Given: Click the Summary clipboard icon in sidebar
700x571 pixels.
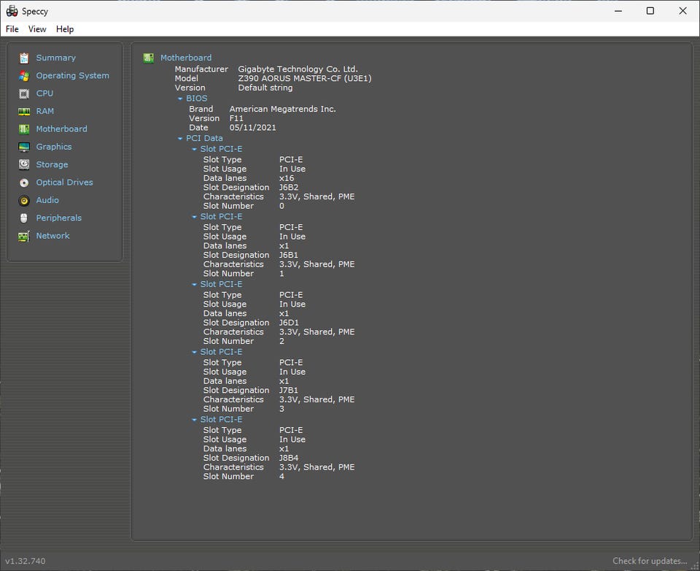Looking at the screenshot, I should click(x=24, y=58).
